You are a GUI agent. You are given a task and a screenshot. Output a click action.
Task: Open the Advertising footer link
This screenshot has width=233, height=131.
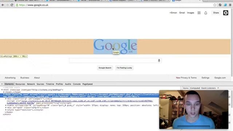click(x=10, y=78)
